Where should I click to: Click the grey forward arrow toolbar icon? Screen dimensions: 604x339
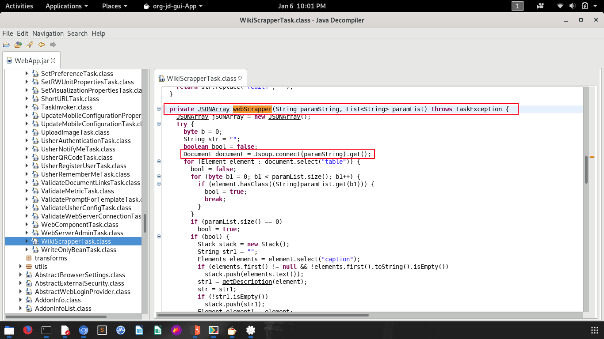point(53,45)
